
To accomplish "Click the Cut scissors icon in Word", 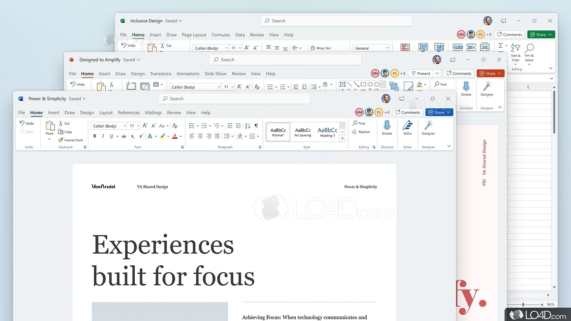I will 61,123.
